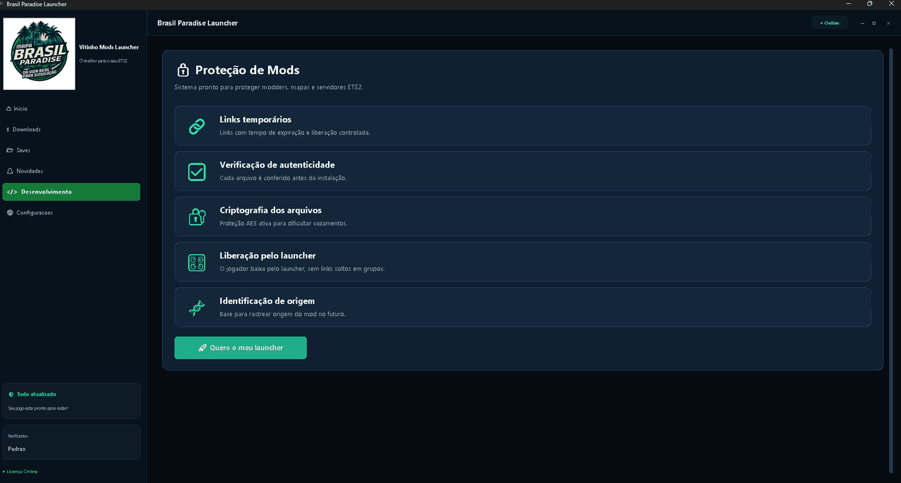Image resolution: width=901 pixels, height=483 pixels.
Task: Click Seu jogo esta pronto para rodar text
Action: coord(38,408)
